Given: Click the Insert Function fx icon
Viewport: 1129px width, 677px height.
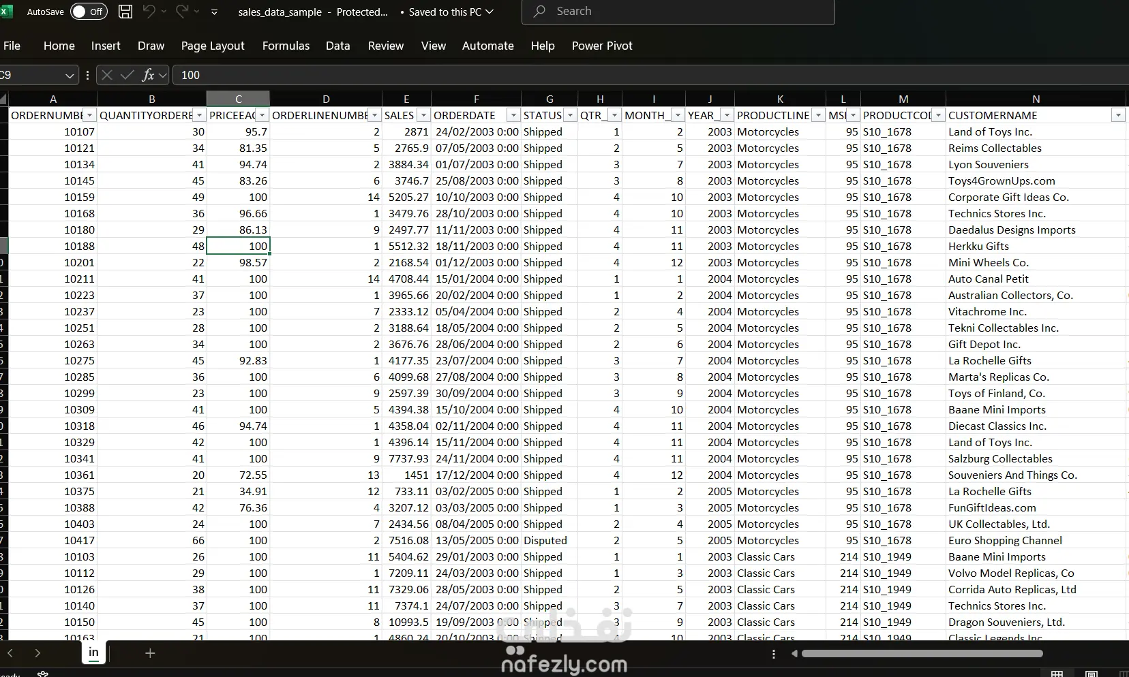Looking at the screenshot, I should tap(148, 75).
